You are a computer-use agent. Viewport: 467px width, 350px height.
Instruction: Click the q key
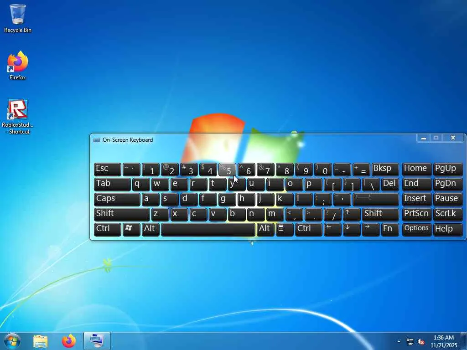tap(141, 184)
